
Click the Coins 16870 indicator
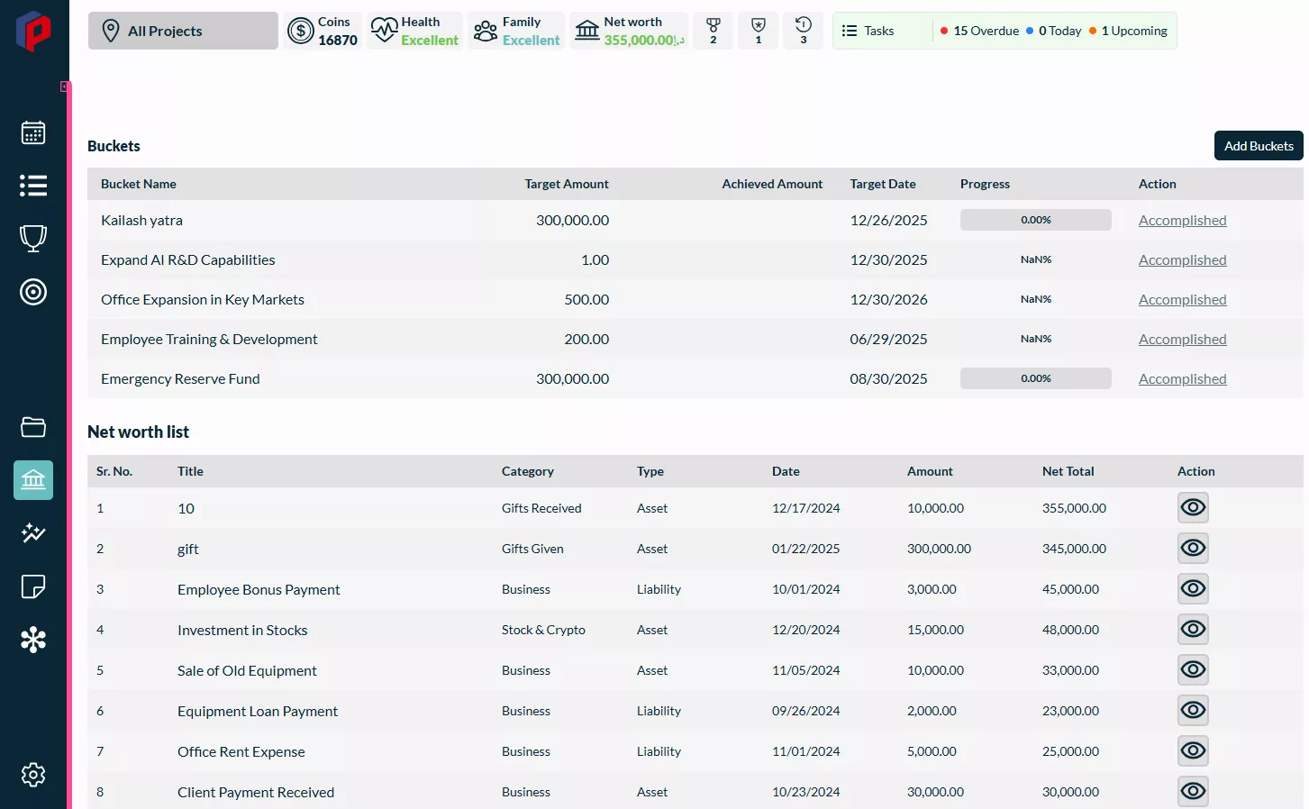coord(323,31)
